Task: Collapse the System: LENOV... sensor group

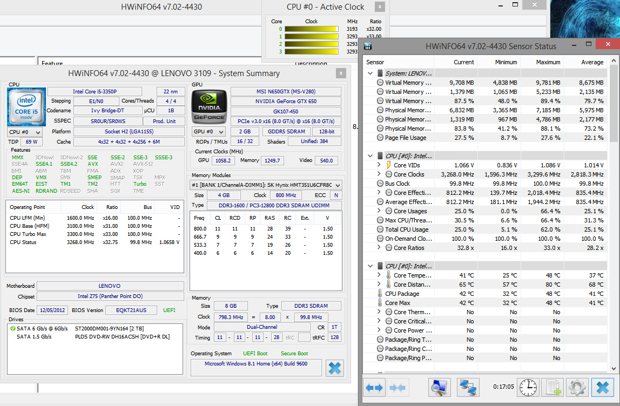Action: 370,73
